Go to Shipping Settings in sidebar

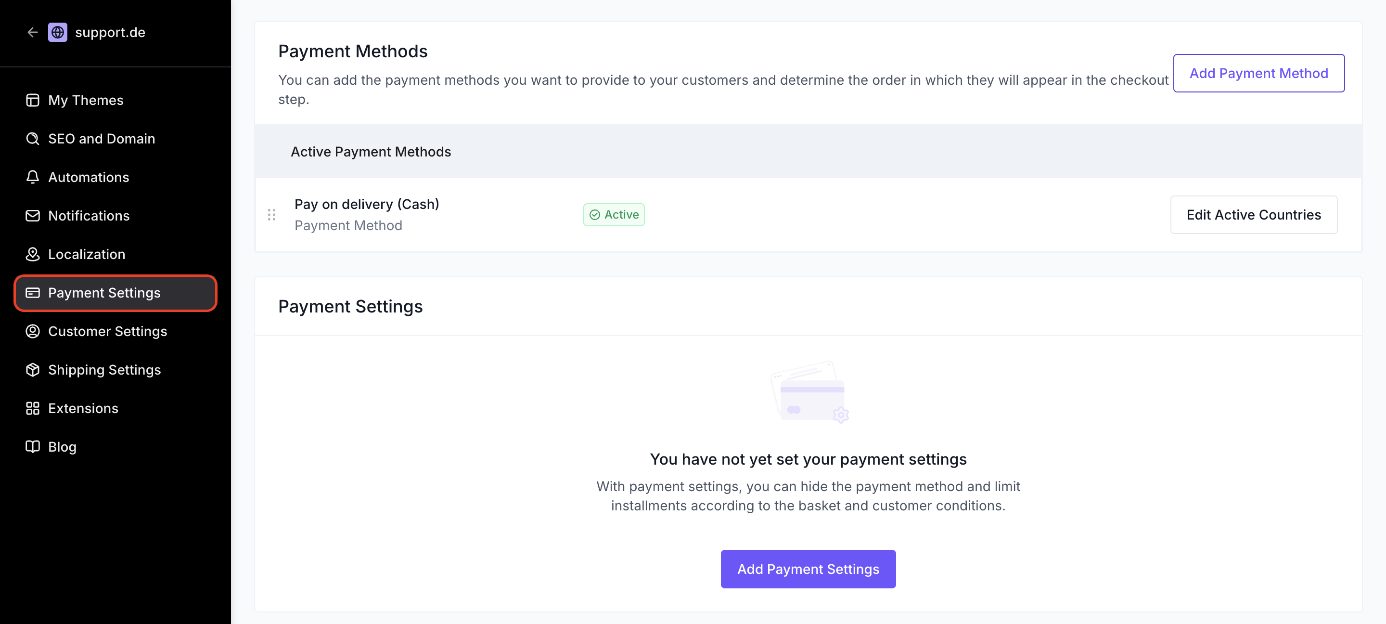point(115,370)
